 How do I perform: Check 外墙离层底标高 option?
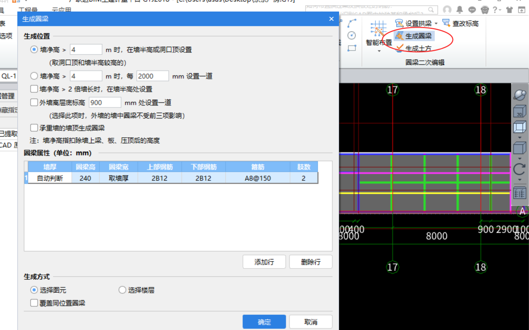(x=34, y=102)
